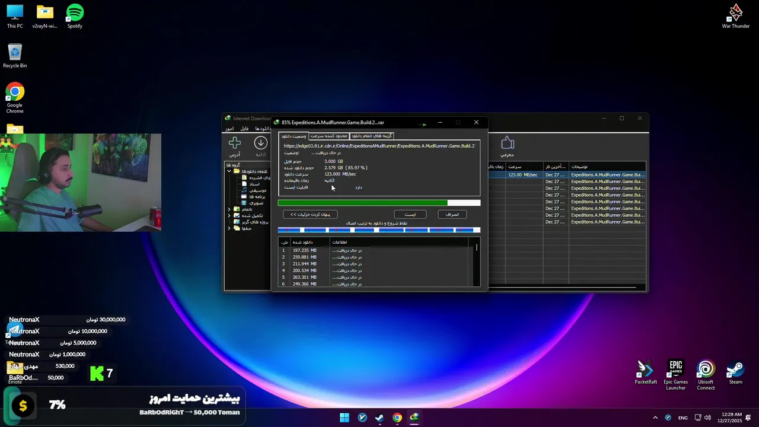This screenshot has height=427, width=759.
Task: Select connection row with 200.534 MB
Action: click(x=374, y=270)
